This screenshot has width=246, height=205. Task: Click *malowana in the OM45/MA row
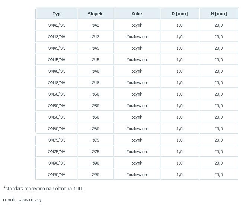[137, 60]
